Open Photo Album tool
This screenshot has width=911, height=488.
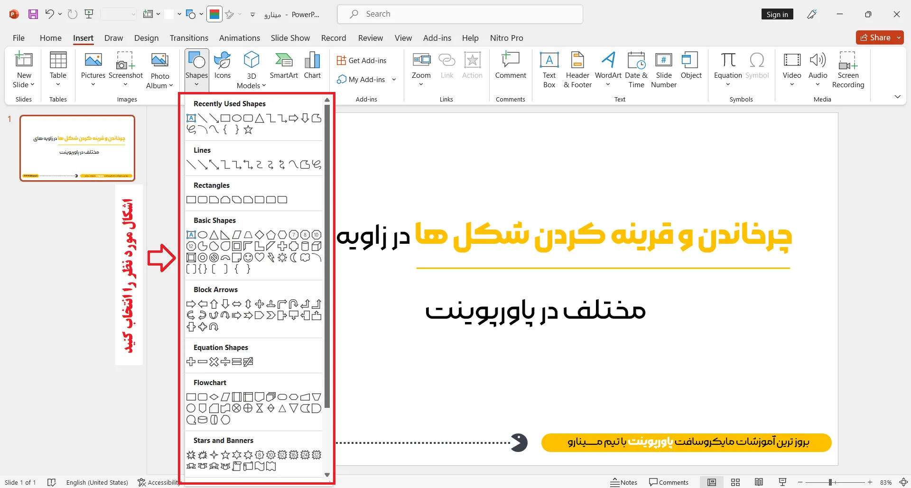pos(159,70)
